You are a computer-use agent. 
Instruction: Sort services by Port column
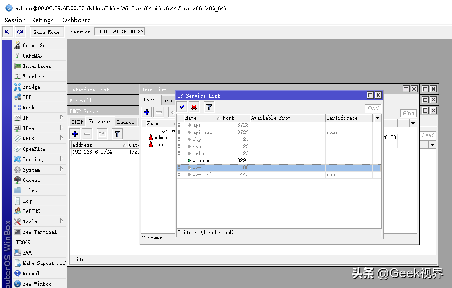[236, 118]
